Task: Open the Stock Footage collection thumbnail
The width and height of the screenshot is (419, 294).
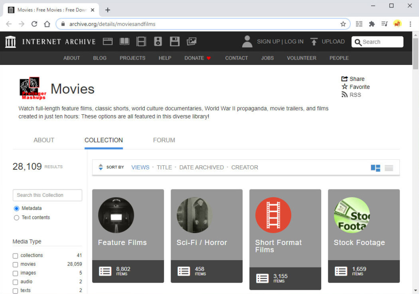Action: tap(351, 215)
